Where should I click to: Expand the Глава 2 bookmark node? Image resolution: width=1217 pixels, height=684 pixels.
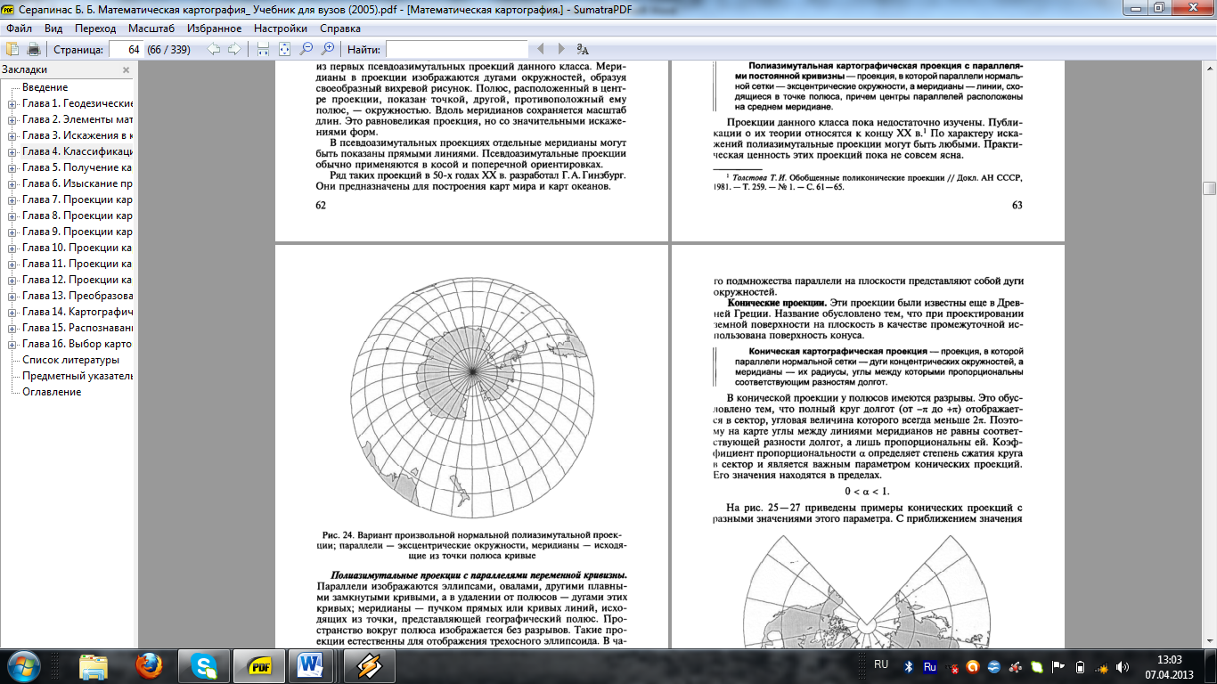click(12, 119)
